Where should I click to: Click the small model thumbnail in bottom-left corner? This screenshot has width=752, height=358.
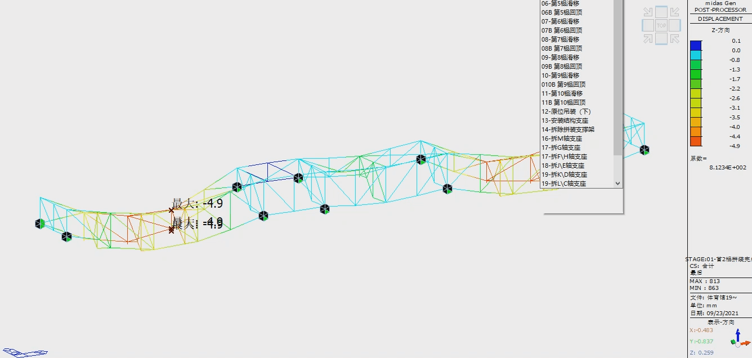(24, 352)
